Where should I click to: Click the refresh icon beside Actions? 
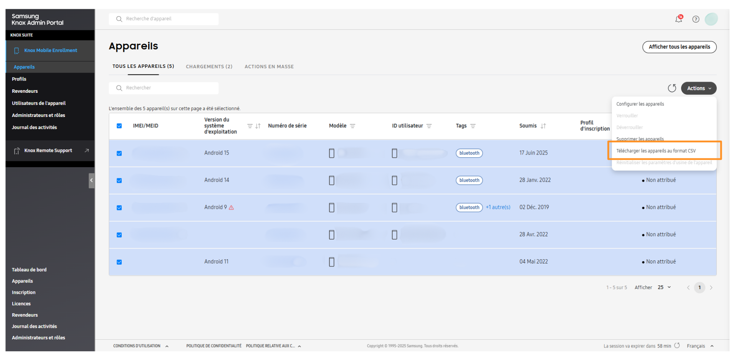pyautogui.click(x=672, y=88)
